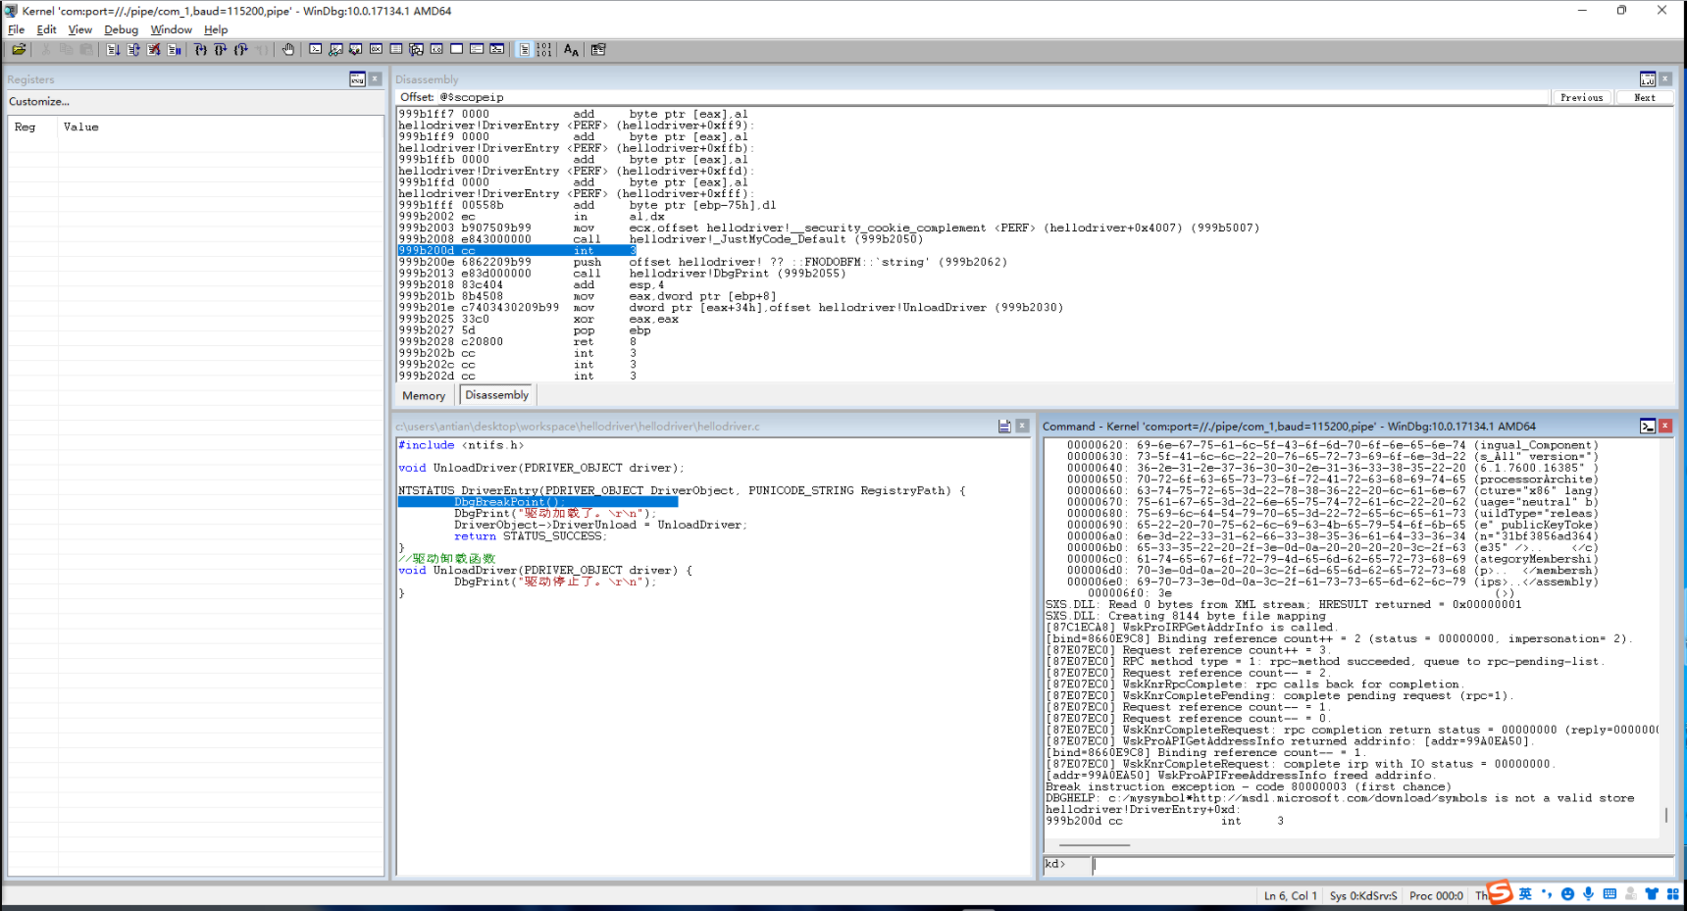Open the Sogou skin (shirt) icon
Image resolution: width=1687 pixels, height=911 pixels.
tap(1652, 893)
